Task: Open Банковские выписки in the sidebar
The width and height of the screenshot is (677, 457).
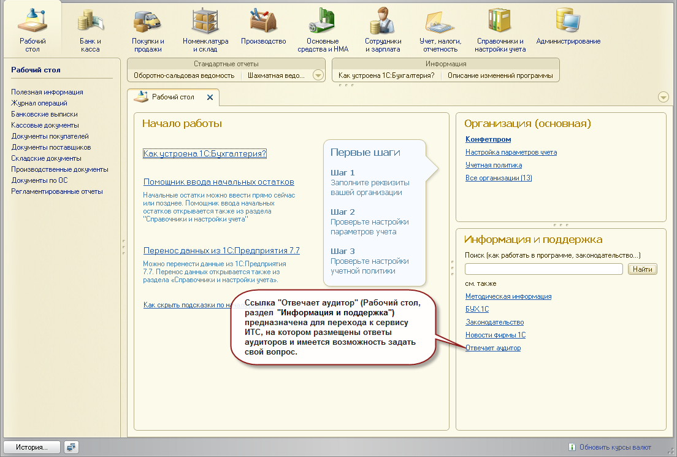Action: [x=45, y=114]
